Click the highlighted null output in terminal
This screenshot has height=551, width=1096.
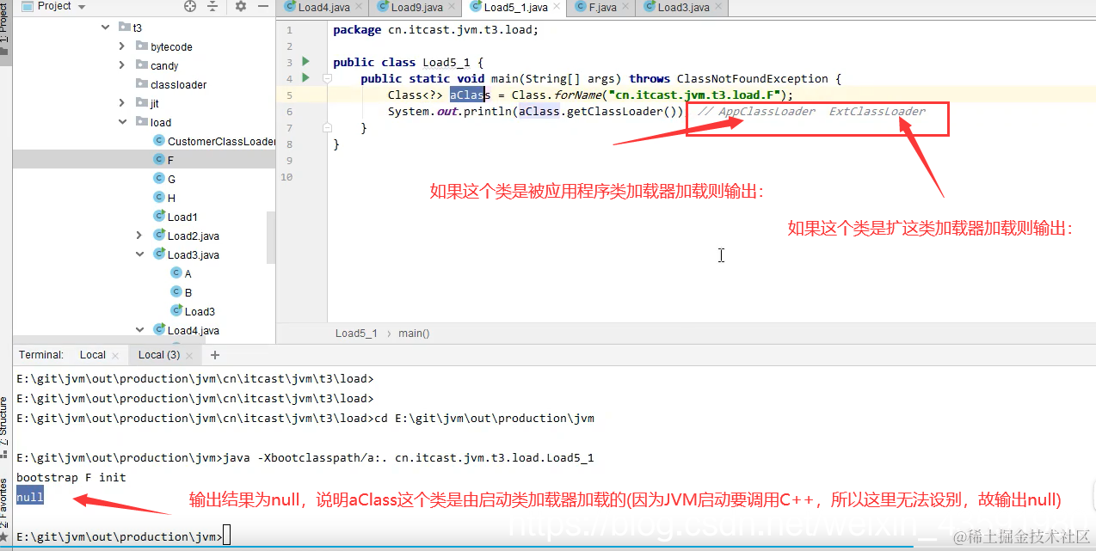(29, 497)
